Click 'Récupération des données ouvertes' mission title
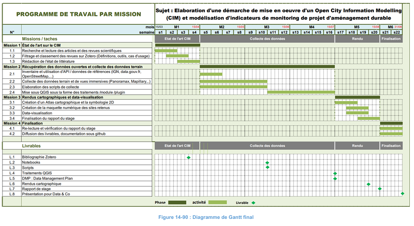The image size is (414, 226). click(x=82, y=67)
